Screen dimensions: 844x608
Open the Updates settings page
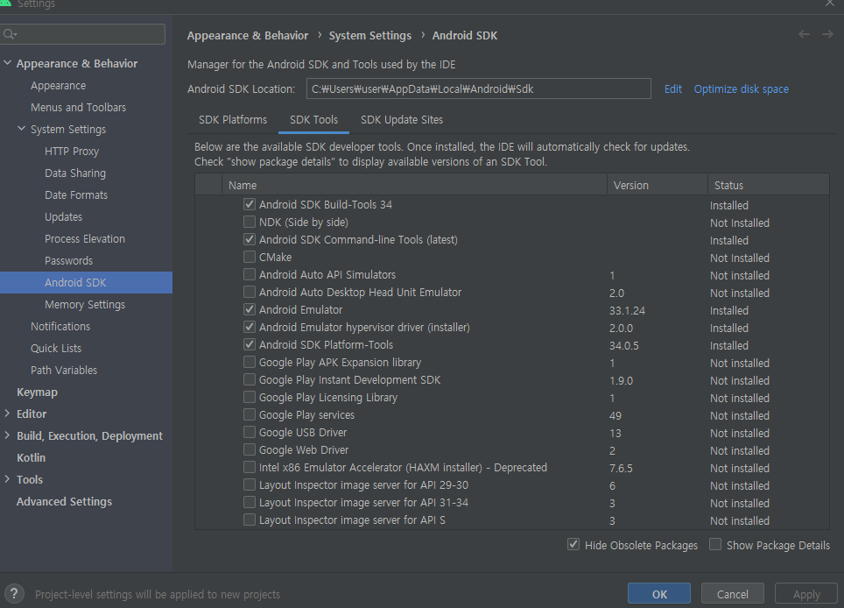64,217
